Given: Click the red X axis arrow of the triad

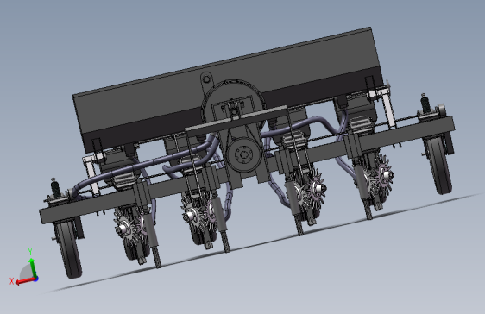Looking at the screenshot, I should [25, 280].
